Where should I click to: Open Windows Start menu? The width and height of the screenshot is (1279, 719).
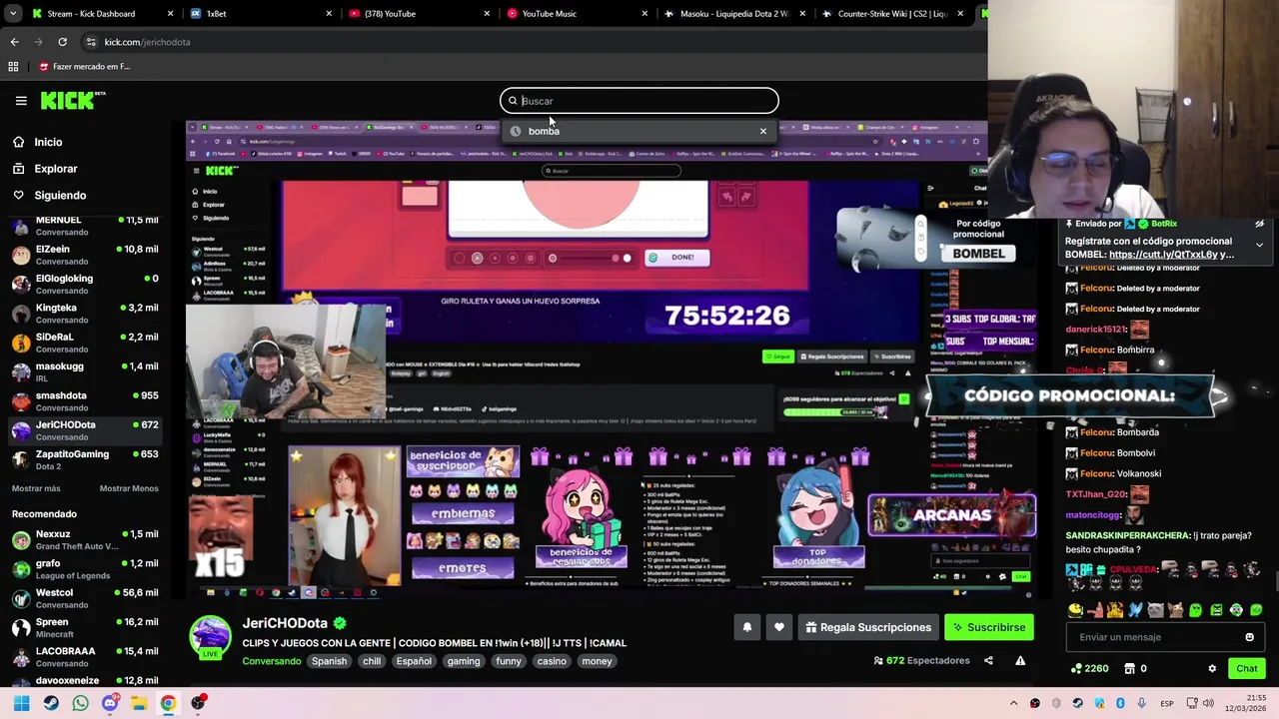[21, 703]
